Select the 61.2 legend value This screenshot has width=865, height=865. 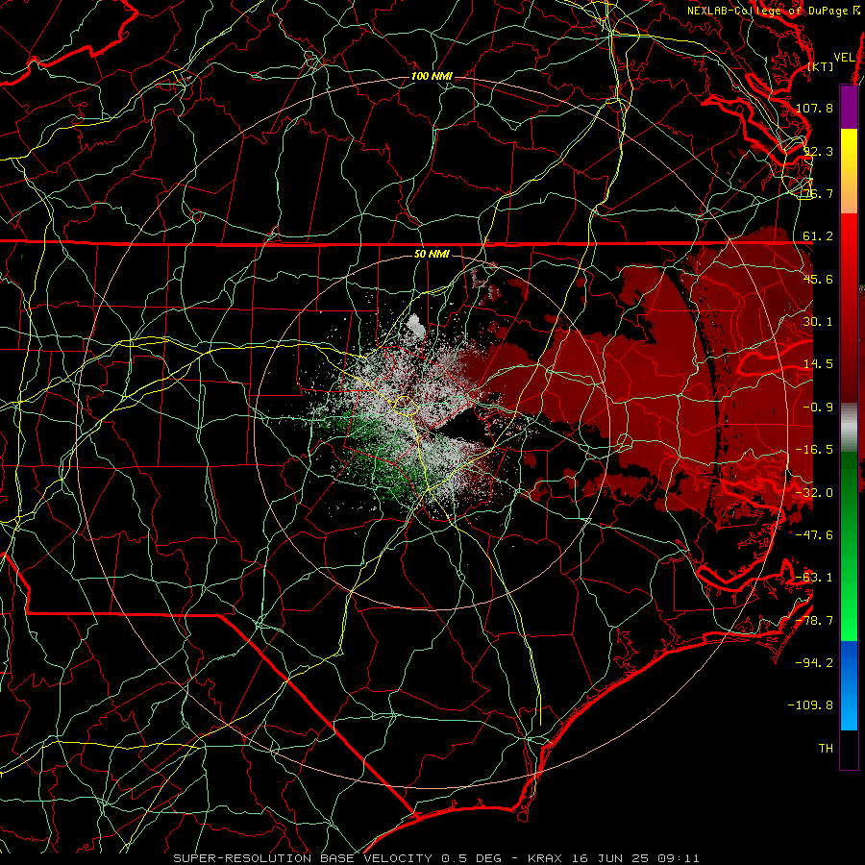[x=818, y=236]
